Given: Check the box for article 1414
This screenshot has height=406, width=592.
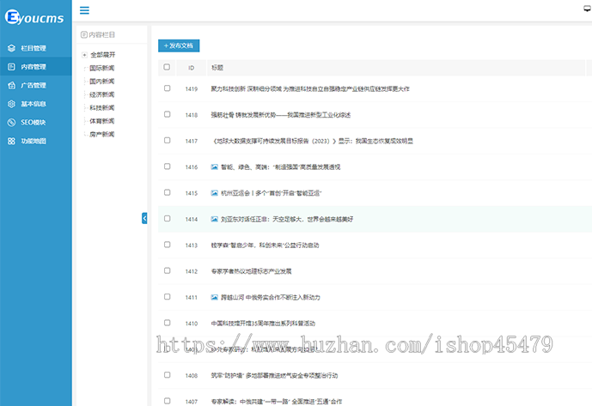Looking at the screenshot, I should pyautogui.click(x=167, y=219).
